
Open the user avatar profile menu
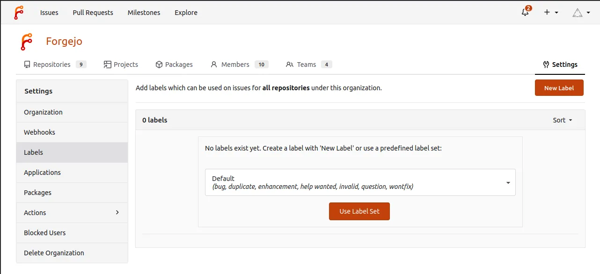pos(581,13)
